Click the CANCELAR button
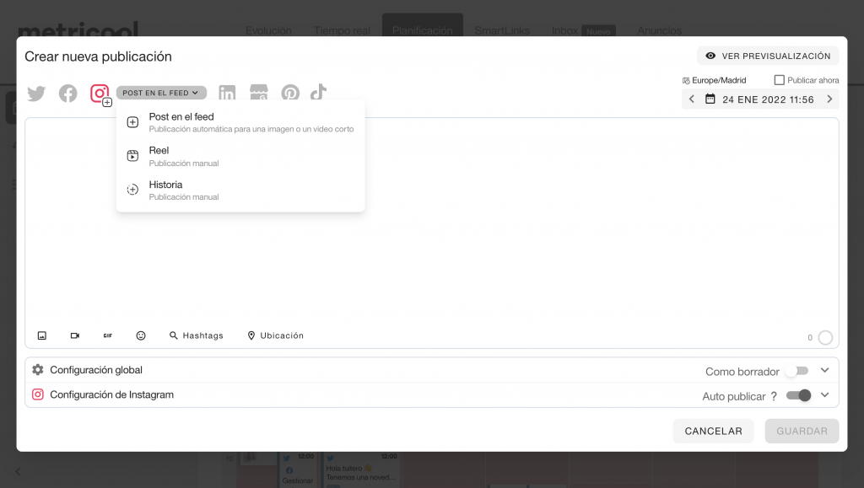 (714, 432)
